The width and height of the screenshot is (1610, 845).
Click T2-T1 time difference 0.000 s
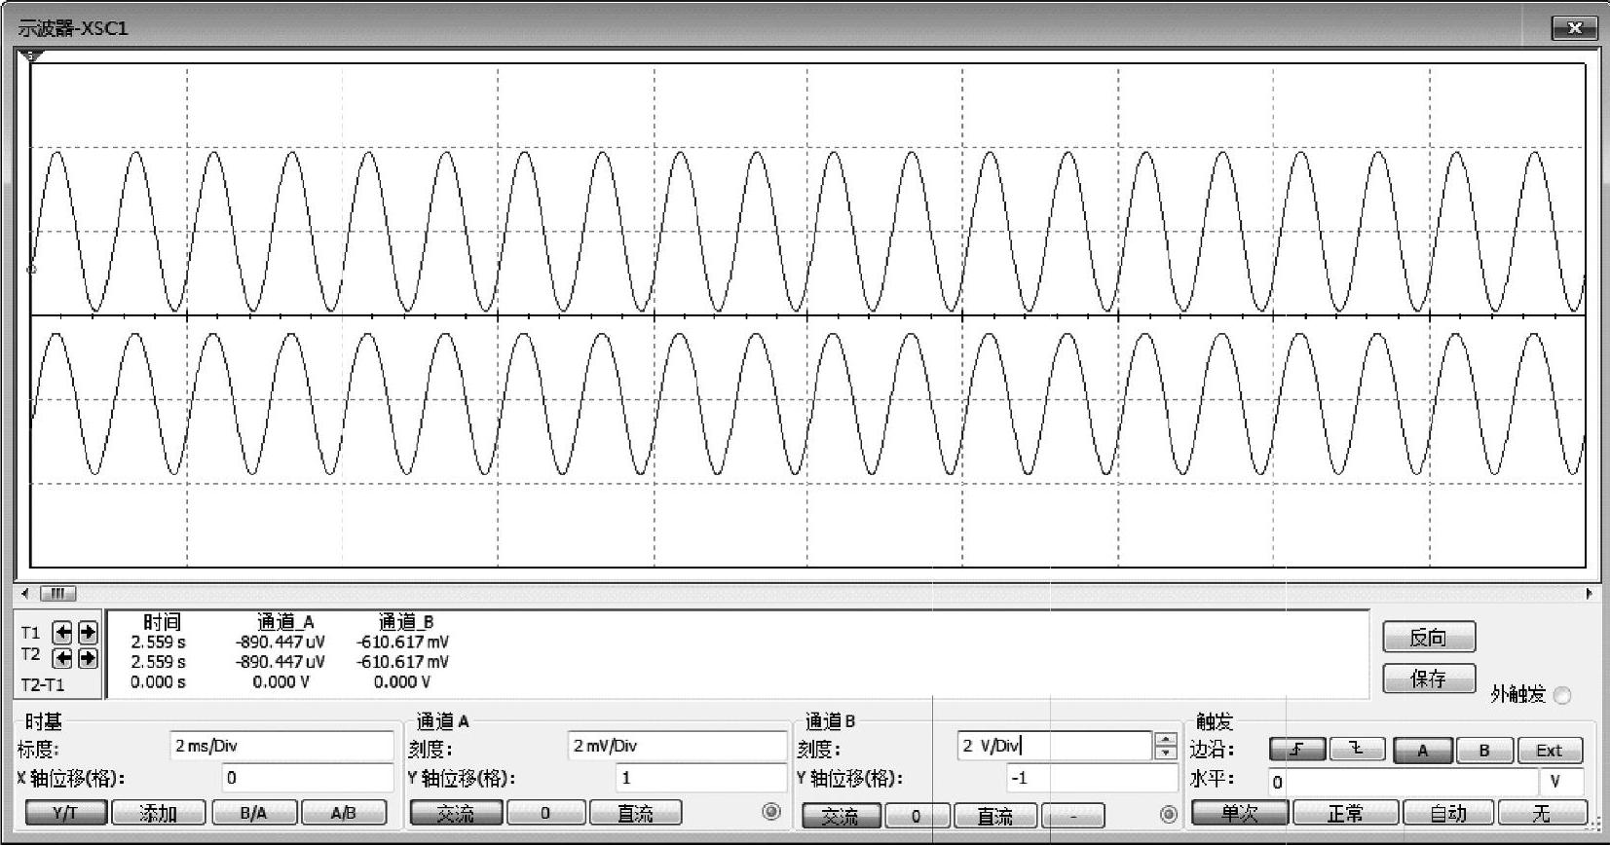[158, 682]
